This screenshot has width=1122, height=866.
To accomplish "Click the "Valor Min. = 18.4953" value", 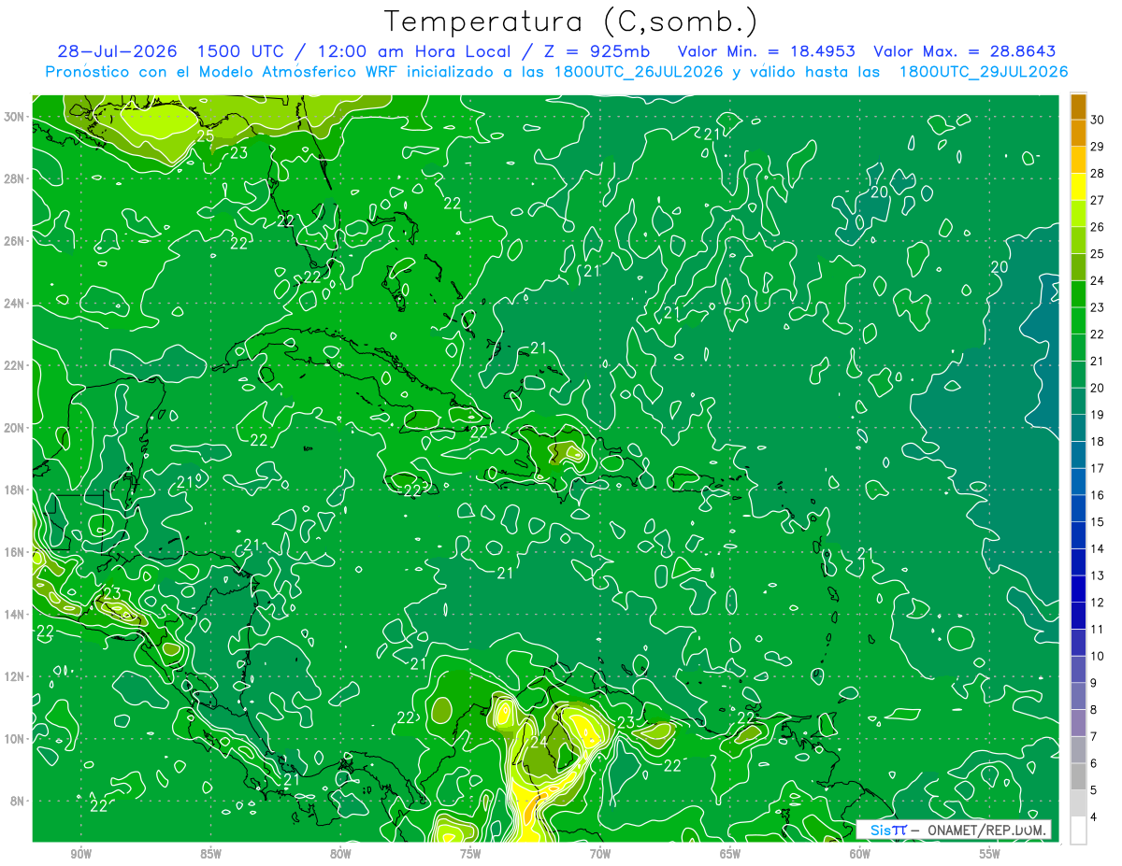I will (x=766, y=51).
